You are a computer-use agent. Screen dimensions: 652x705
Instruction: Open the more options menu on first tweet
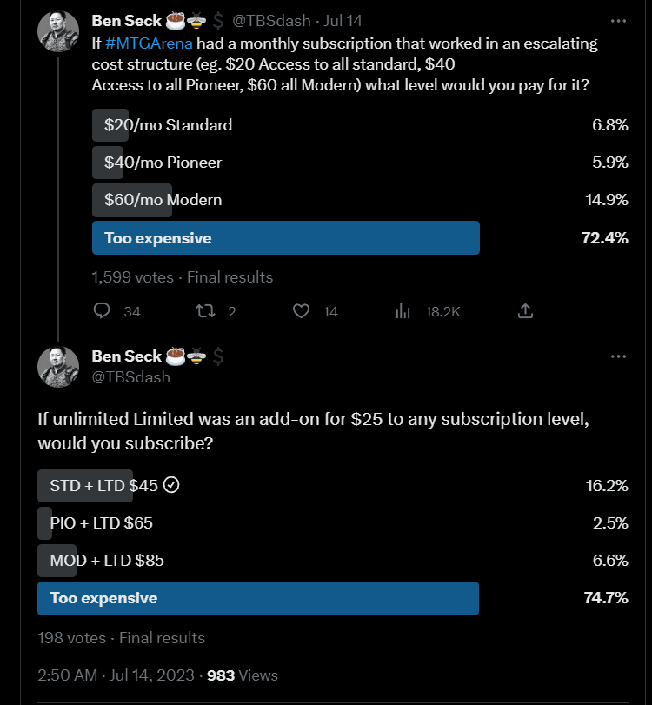click(x=618, y=21)
